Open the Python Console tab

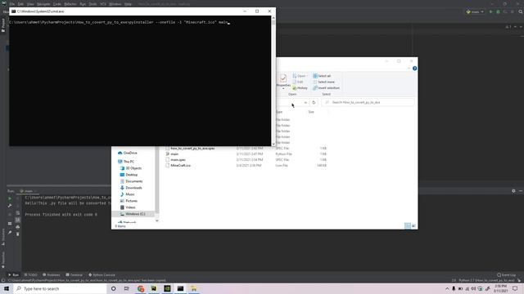[x=102, y=275]
